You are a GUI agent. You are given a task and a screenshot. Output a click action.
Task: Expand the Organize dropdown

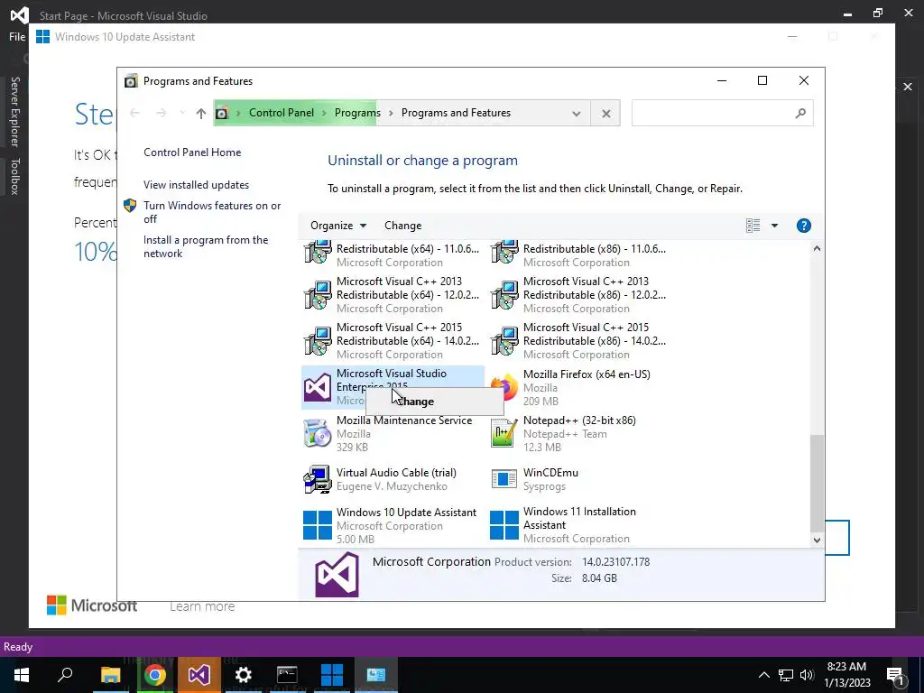point(338,226)
